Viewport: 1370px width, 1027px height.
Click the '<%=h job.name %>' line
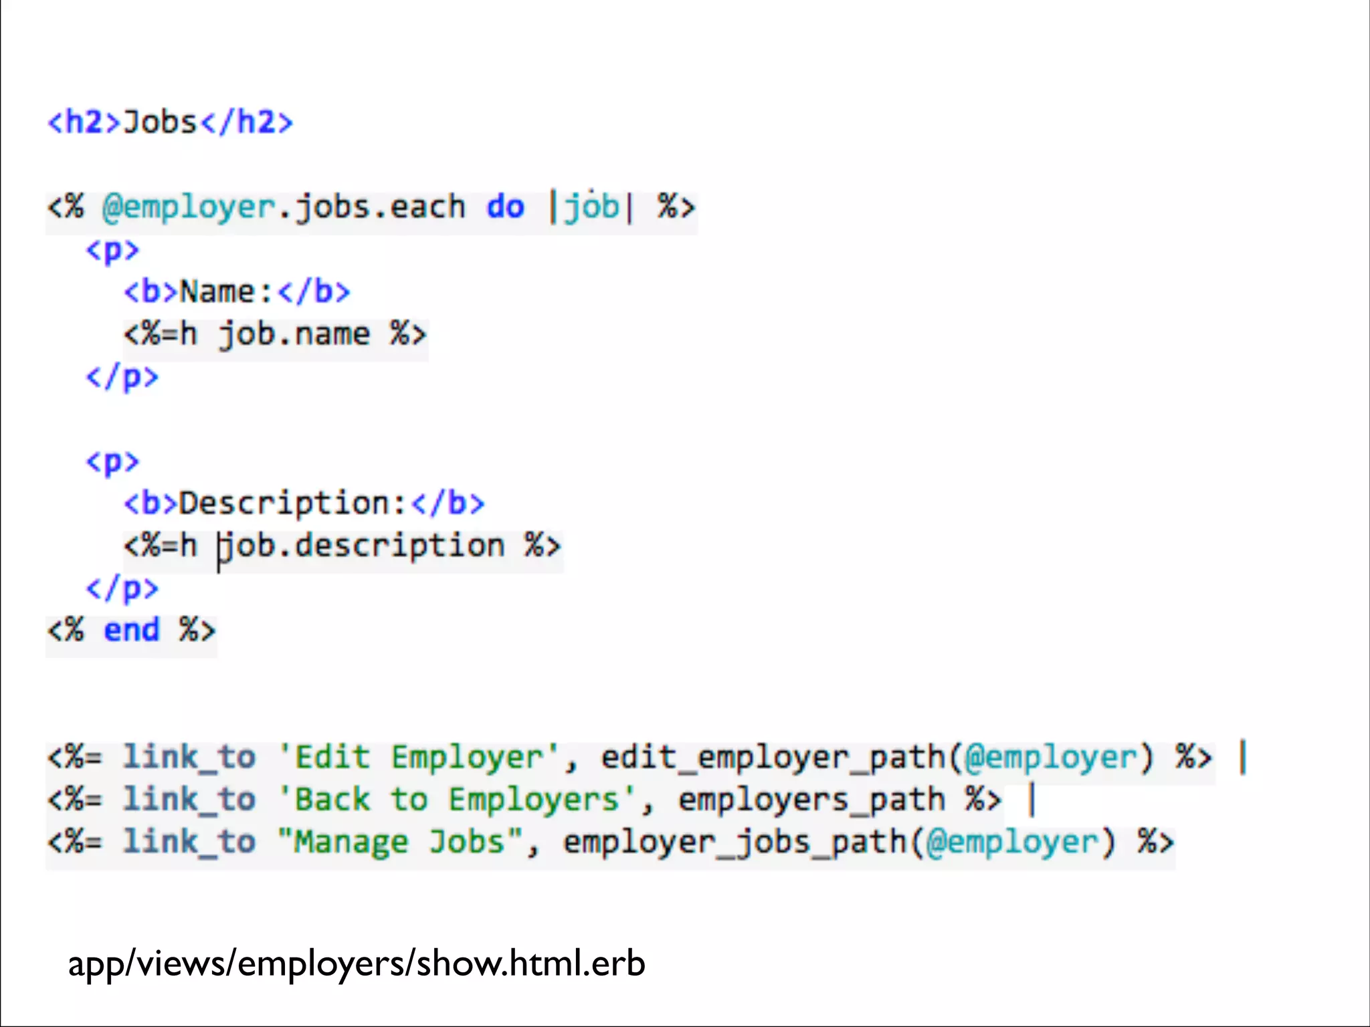point(275,334)
